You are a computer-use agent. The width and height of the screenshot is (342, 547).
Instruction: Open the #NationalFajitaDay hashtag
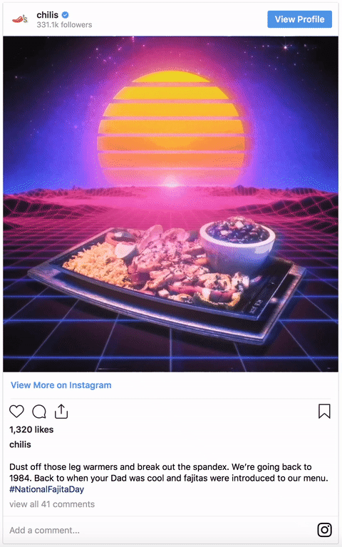(x=47, y=489)
